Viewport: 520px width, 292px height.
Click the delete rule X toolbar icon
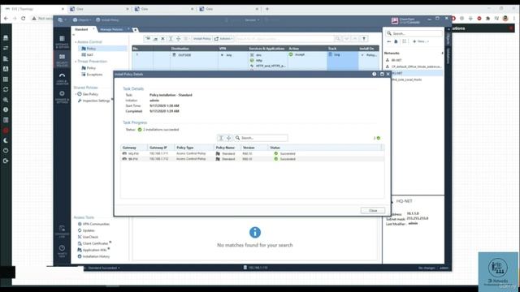(162, 39)
